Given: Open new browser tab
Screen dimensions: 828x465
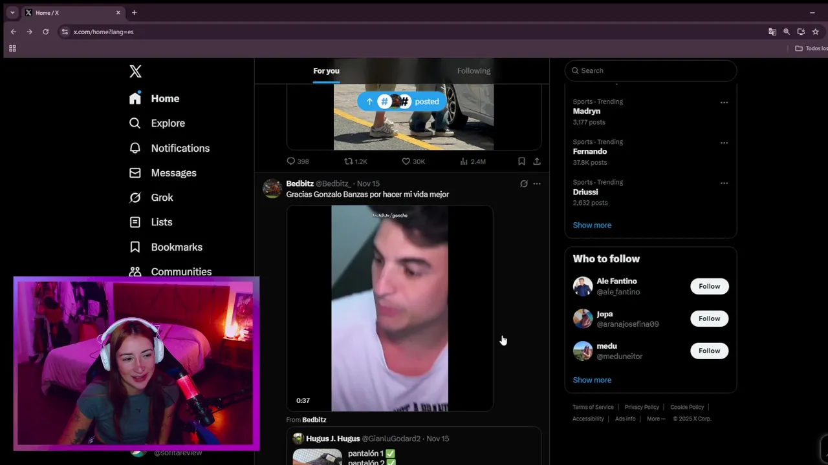Looking at the screenshot, I should (134, 13).
